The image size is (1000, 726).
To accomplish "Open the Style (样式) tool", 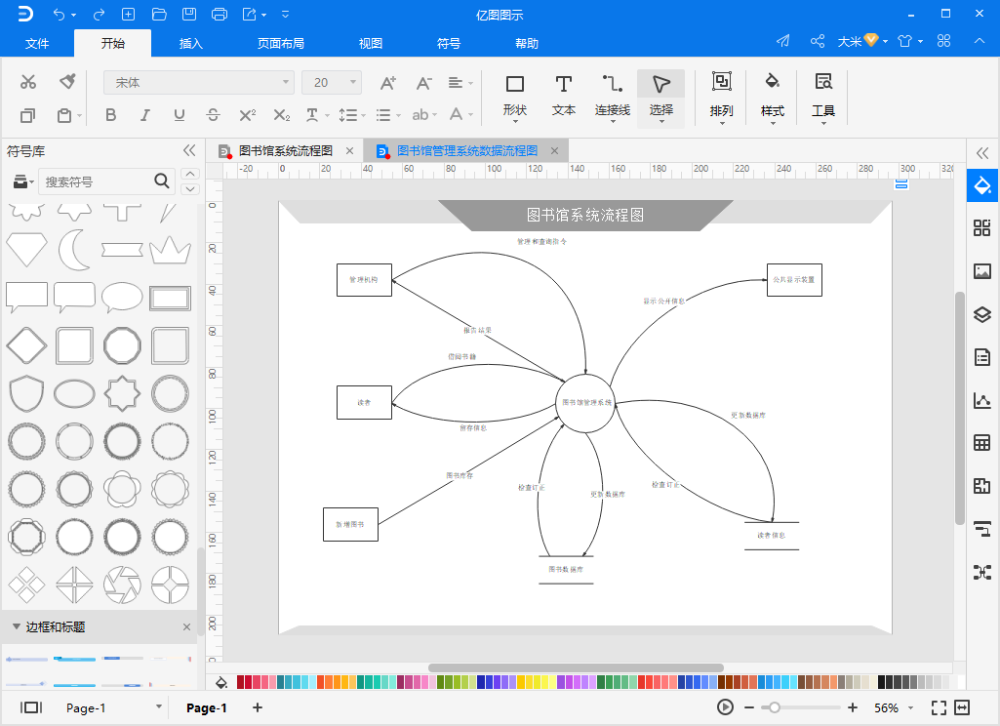I will pos(772,97).
